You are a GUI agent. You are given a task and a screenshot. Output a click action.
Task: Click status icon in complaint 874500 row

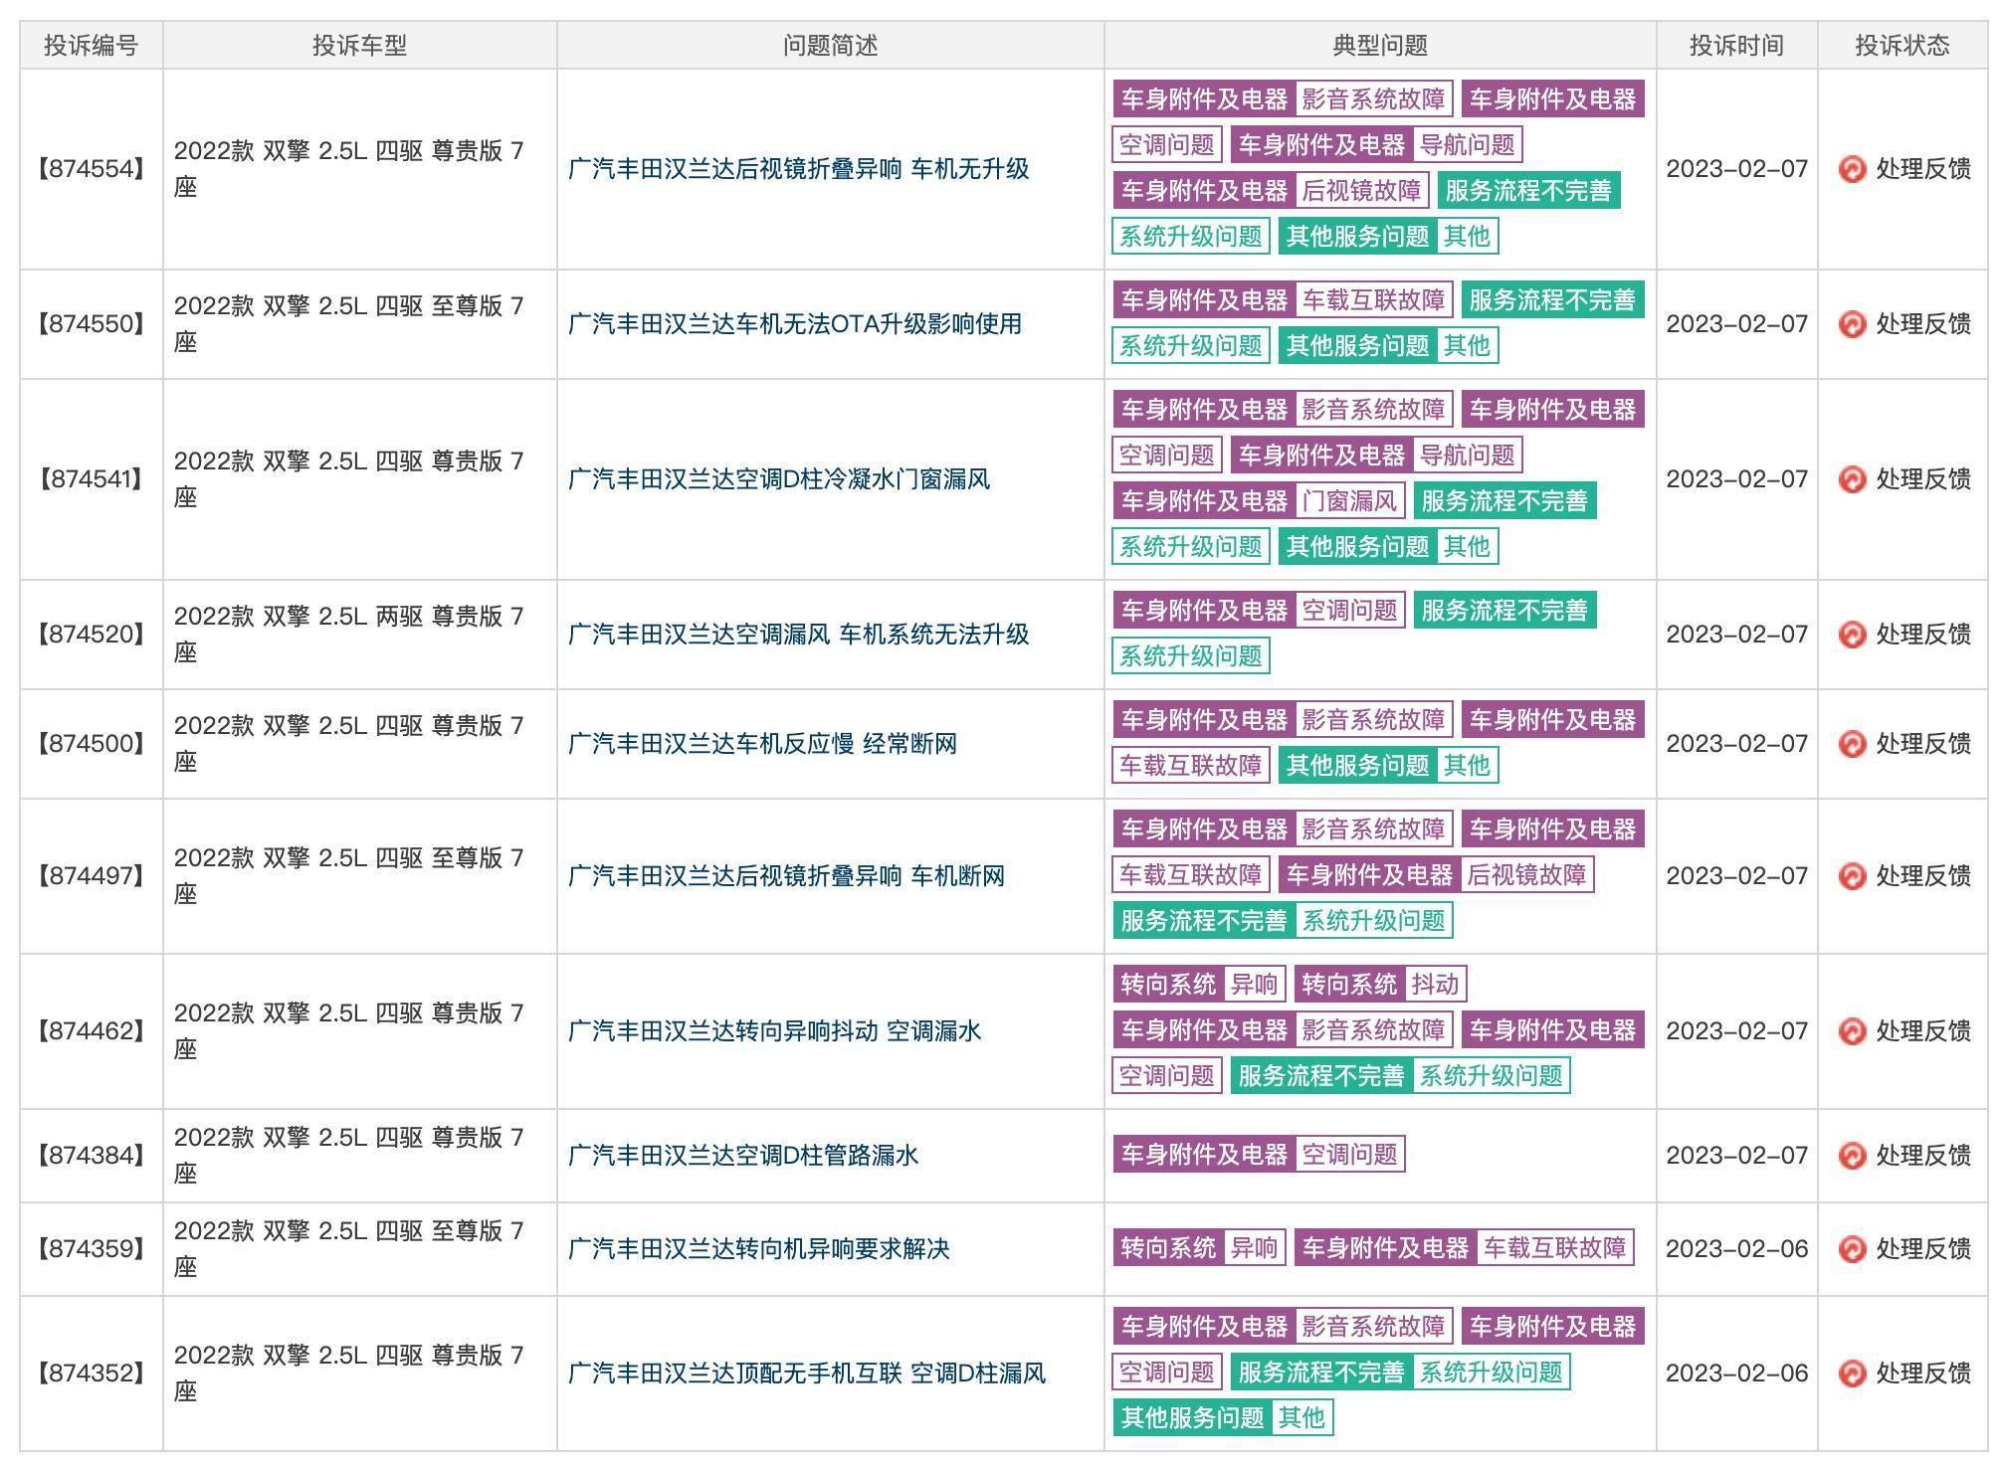tap(1852, 744)
